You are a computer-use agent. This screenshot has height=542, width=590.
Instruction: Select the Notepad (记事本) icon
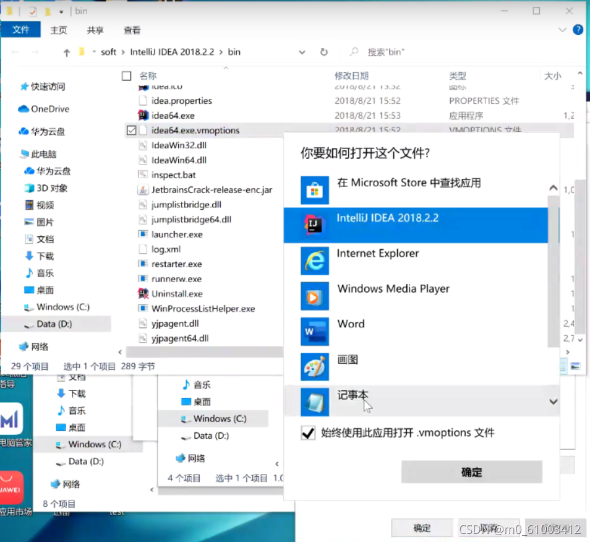[315, 402]
